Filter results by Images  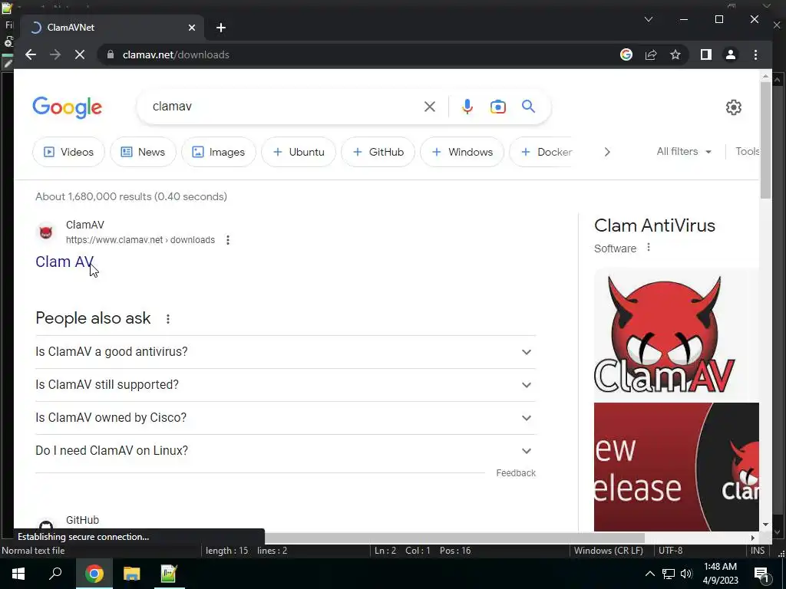pyautogui.click(x=219, y=152)
